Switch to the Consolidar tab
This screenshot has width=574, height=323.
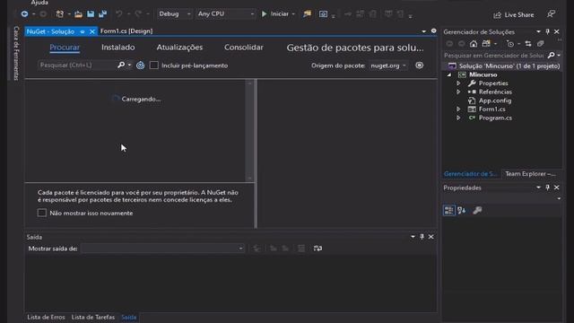click(243, 48)
